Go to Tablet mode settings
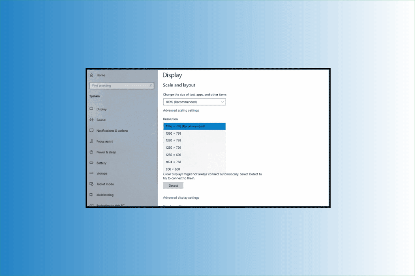The width and height of the screenshot is (415, 276). [x=105, y=184]
